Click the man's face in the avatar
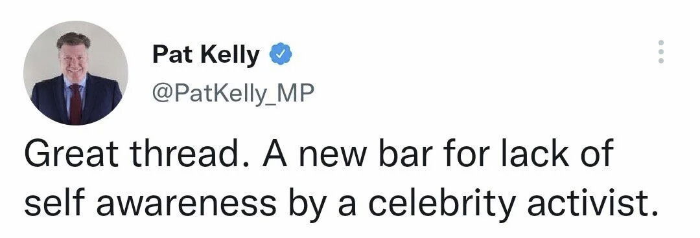The width and height of the screenshot is (700, 238). [74, 59]
